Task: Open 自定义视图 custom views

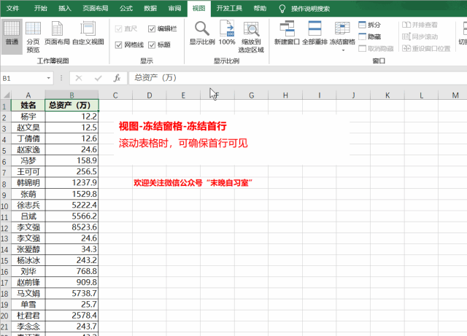Action: coord(88,33)
